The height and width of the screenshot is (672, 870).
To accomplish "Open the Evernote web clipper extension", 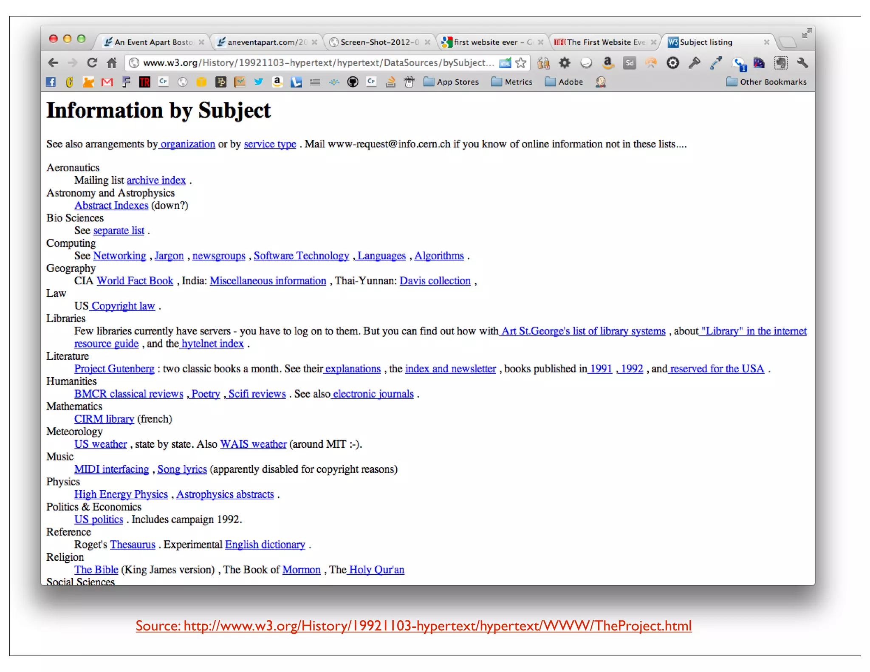I will 780,63.
